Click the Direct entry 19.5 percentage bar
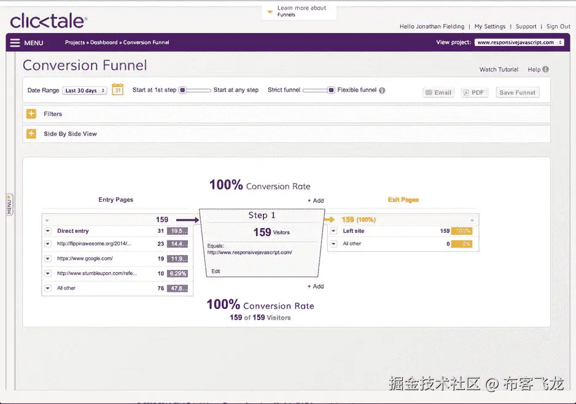 [178, 231]
